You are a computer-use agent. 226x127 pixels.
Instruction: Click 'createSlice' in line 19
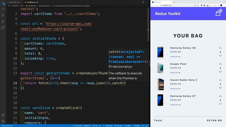67,108
